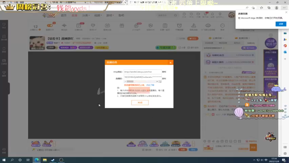Image resolution: width=289 pixels, height=163 pixels.
Task: Click the rtmp address input field
Action: 142,72
